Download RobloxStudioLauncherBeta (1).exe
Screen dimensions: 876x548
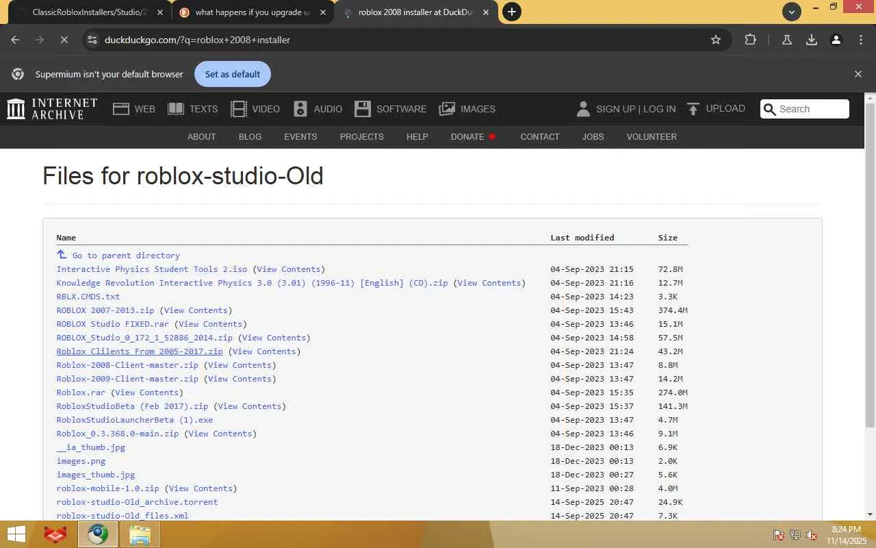[x=135, y=420]
